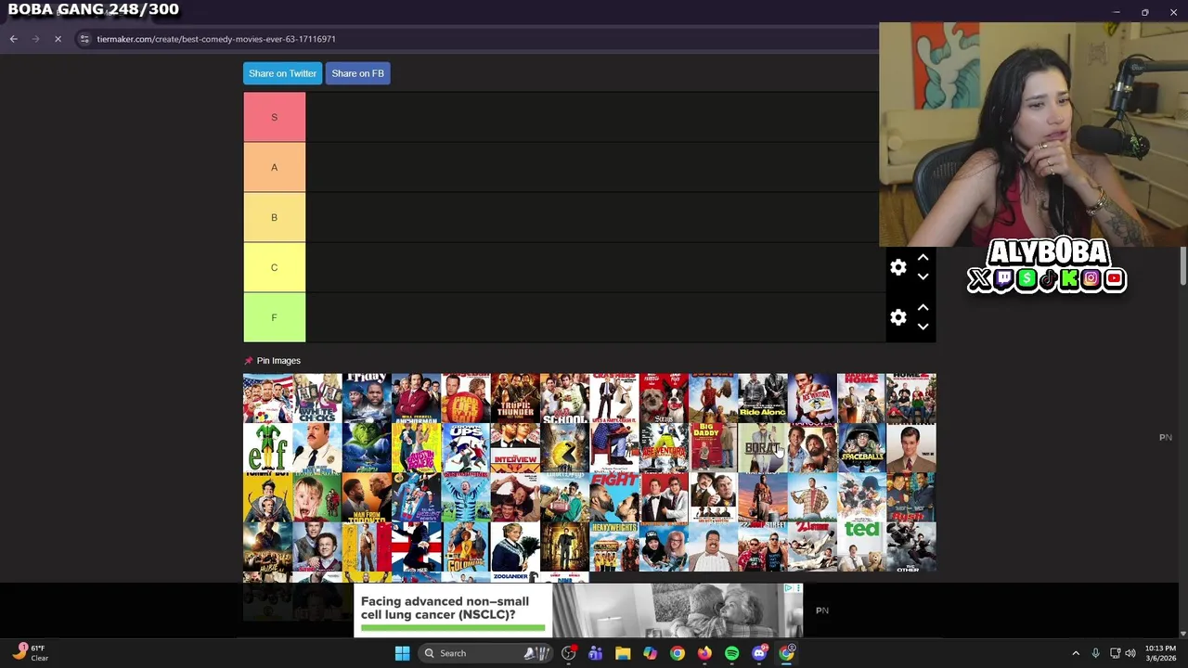Pick the White Chicks poster

tap(317, 398)
